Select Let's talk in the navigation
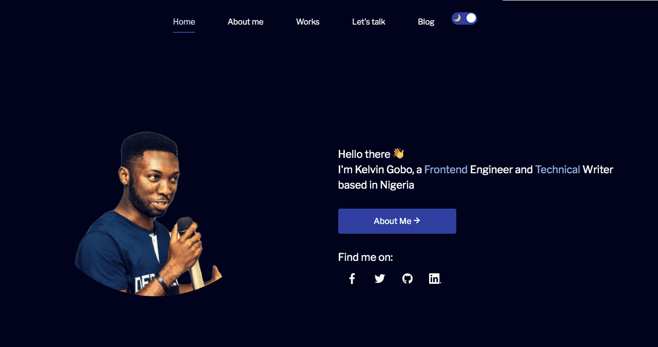This screenshot has height=347, width=658. click(369, 22)
